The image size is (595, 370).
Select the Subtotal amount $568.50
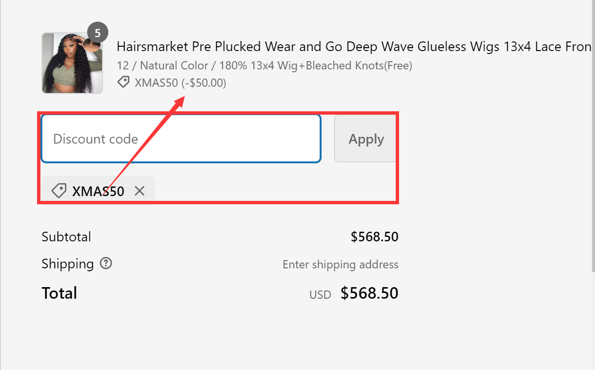point(375,237)
